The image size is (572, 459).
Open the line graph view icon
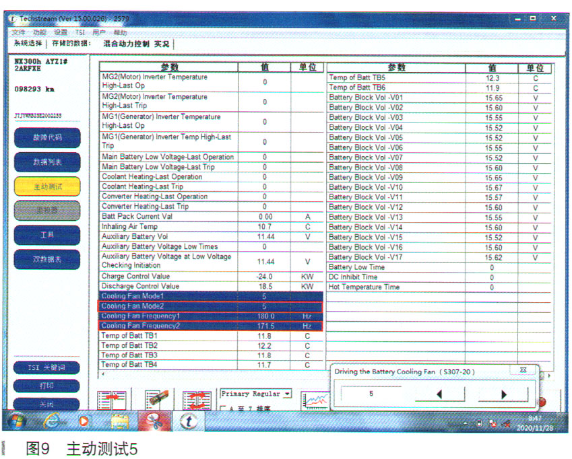click(315, 401)
